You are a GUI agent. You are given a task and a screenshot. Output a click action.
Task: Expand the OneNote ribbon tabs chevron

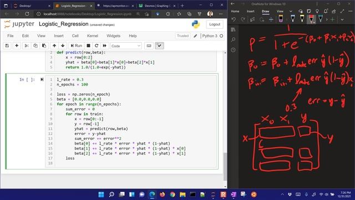[291, 11]
